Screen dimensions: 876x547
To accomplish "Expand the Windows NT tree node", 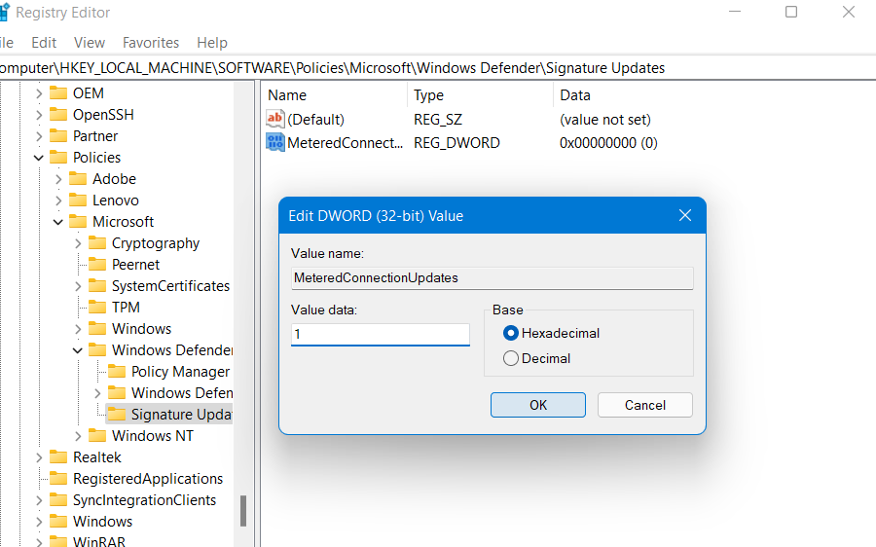I will (x=78, y=436).
